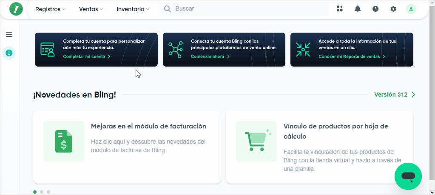Click the invoice dollar document icon
This screenshot has width=435, height=195.
click(x=64, y=141)
